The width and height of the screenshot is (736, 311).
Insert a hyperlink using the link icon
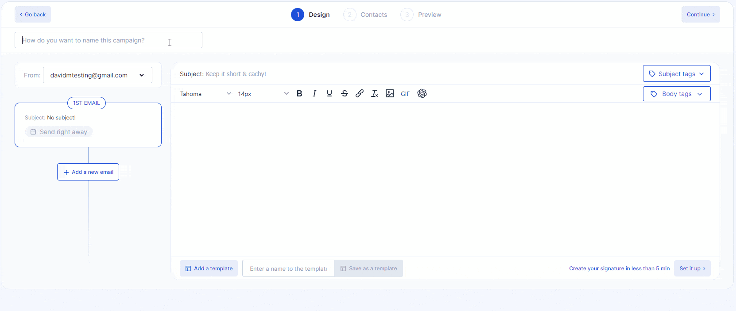coord(360,93)
